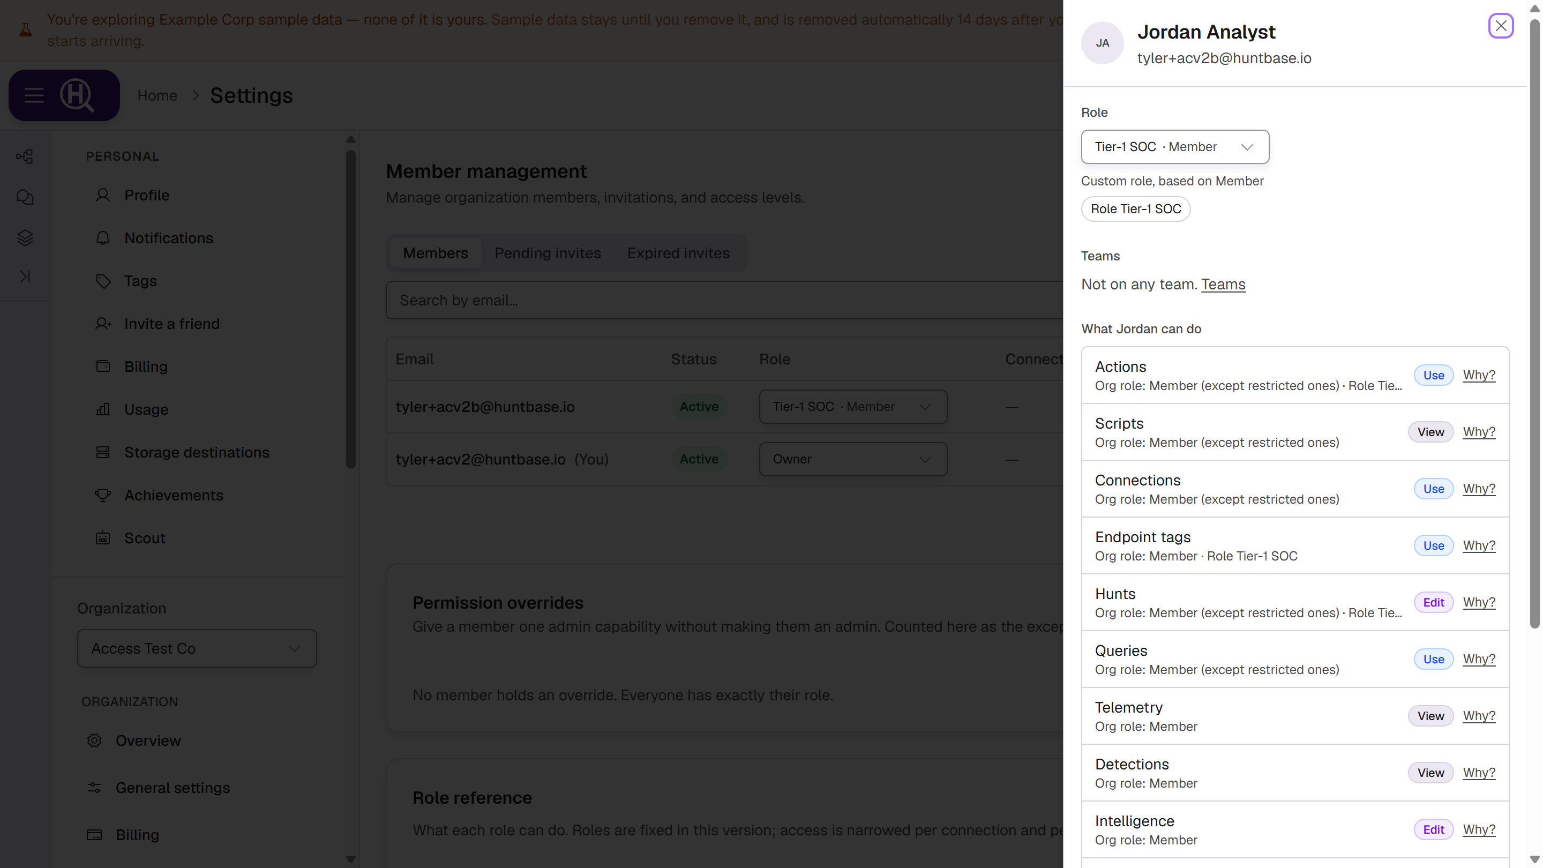Close the Jordan Analyst member panel

[x=1501, y=26]
